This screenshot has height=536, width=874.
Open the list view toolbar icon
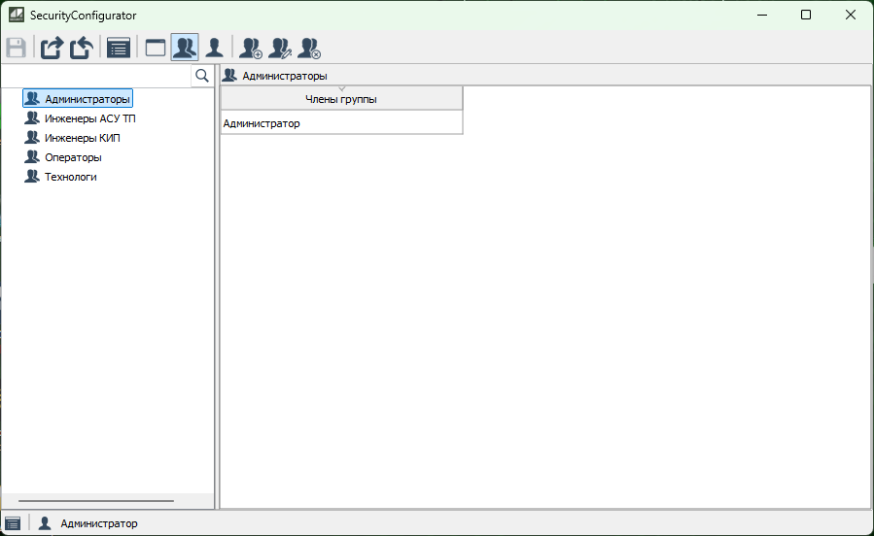119,48
